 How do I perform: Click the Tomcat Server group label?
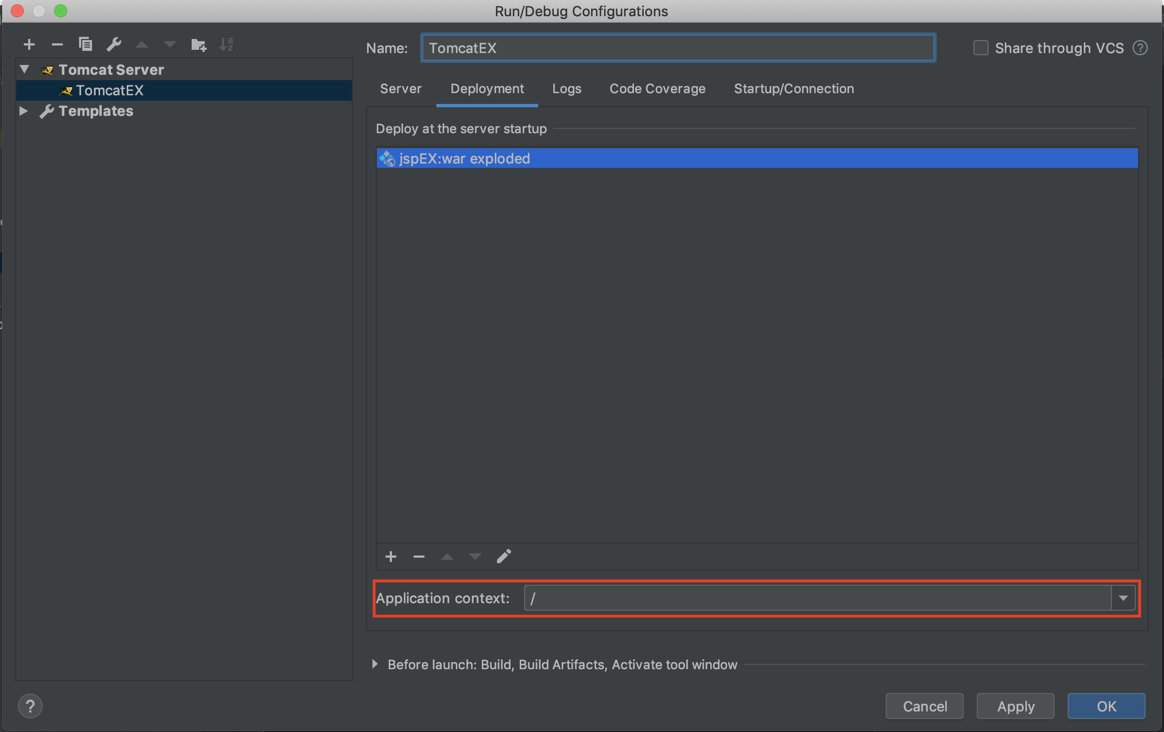click(x=111, y=70)
